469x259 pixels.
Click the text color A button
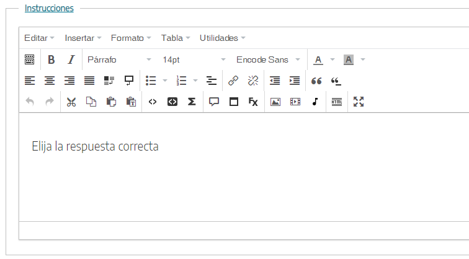(318, 60)
